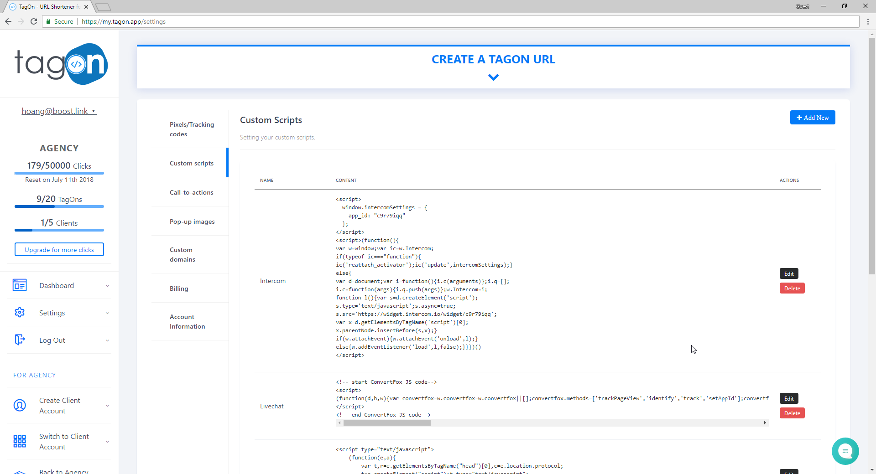Click the Create Client Account user icon

[x=20, y=405]
